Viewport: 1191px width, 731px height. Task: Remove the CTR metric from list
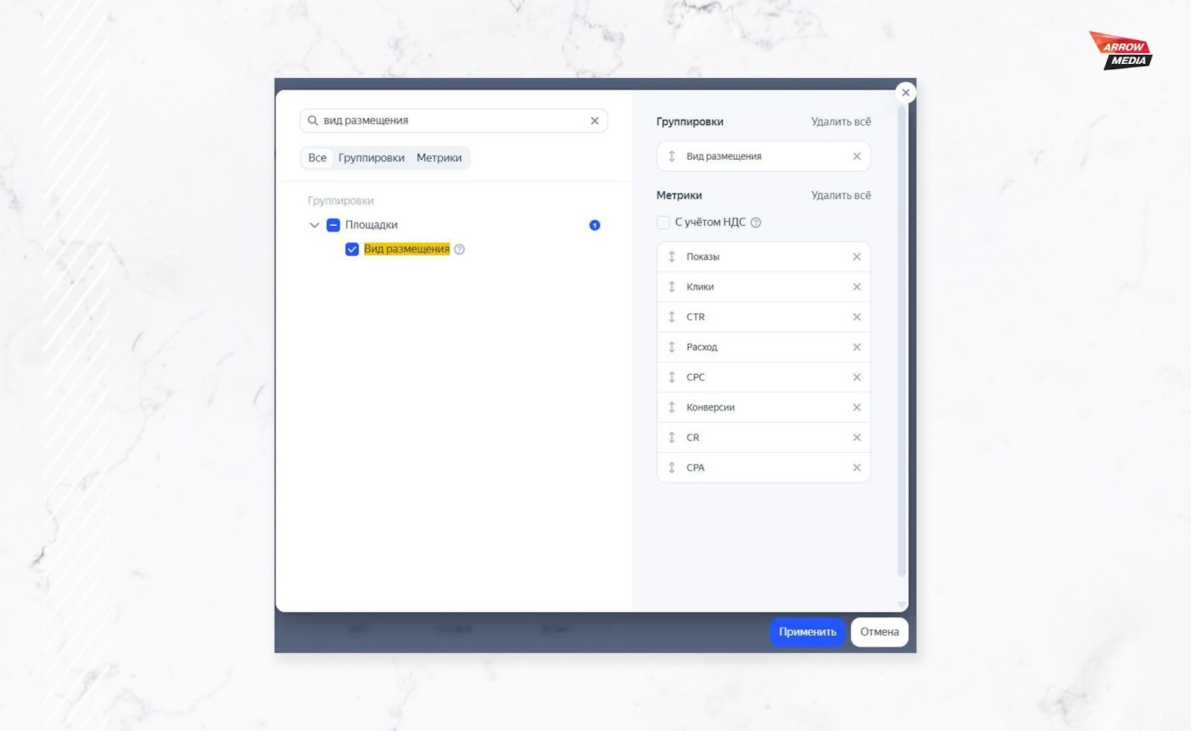(856, 317)
